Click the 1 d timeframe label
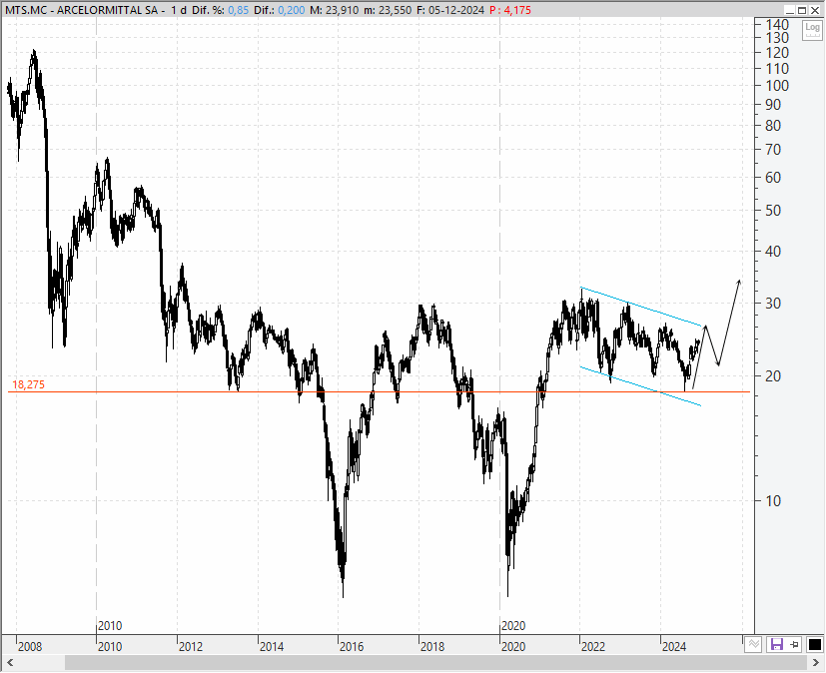The image size is (826, 673). [179, 10]
